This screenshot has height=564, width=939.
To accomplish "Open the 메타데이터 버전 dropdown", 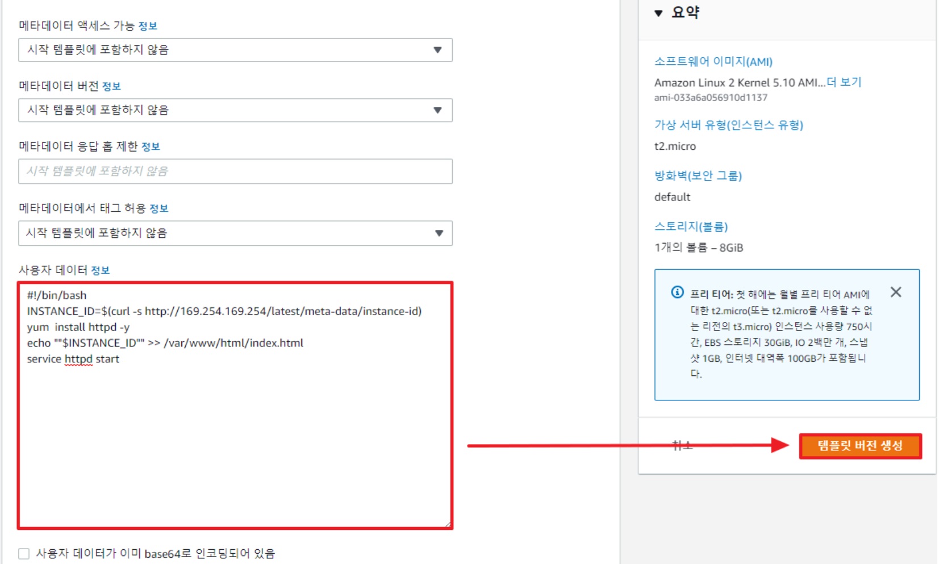I will [235, 110].
